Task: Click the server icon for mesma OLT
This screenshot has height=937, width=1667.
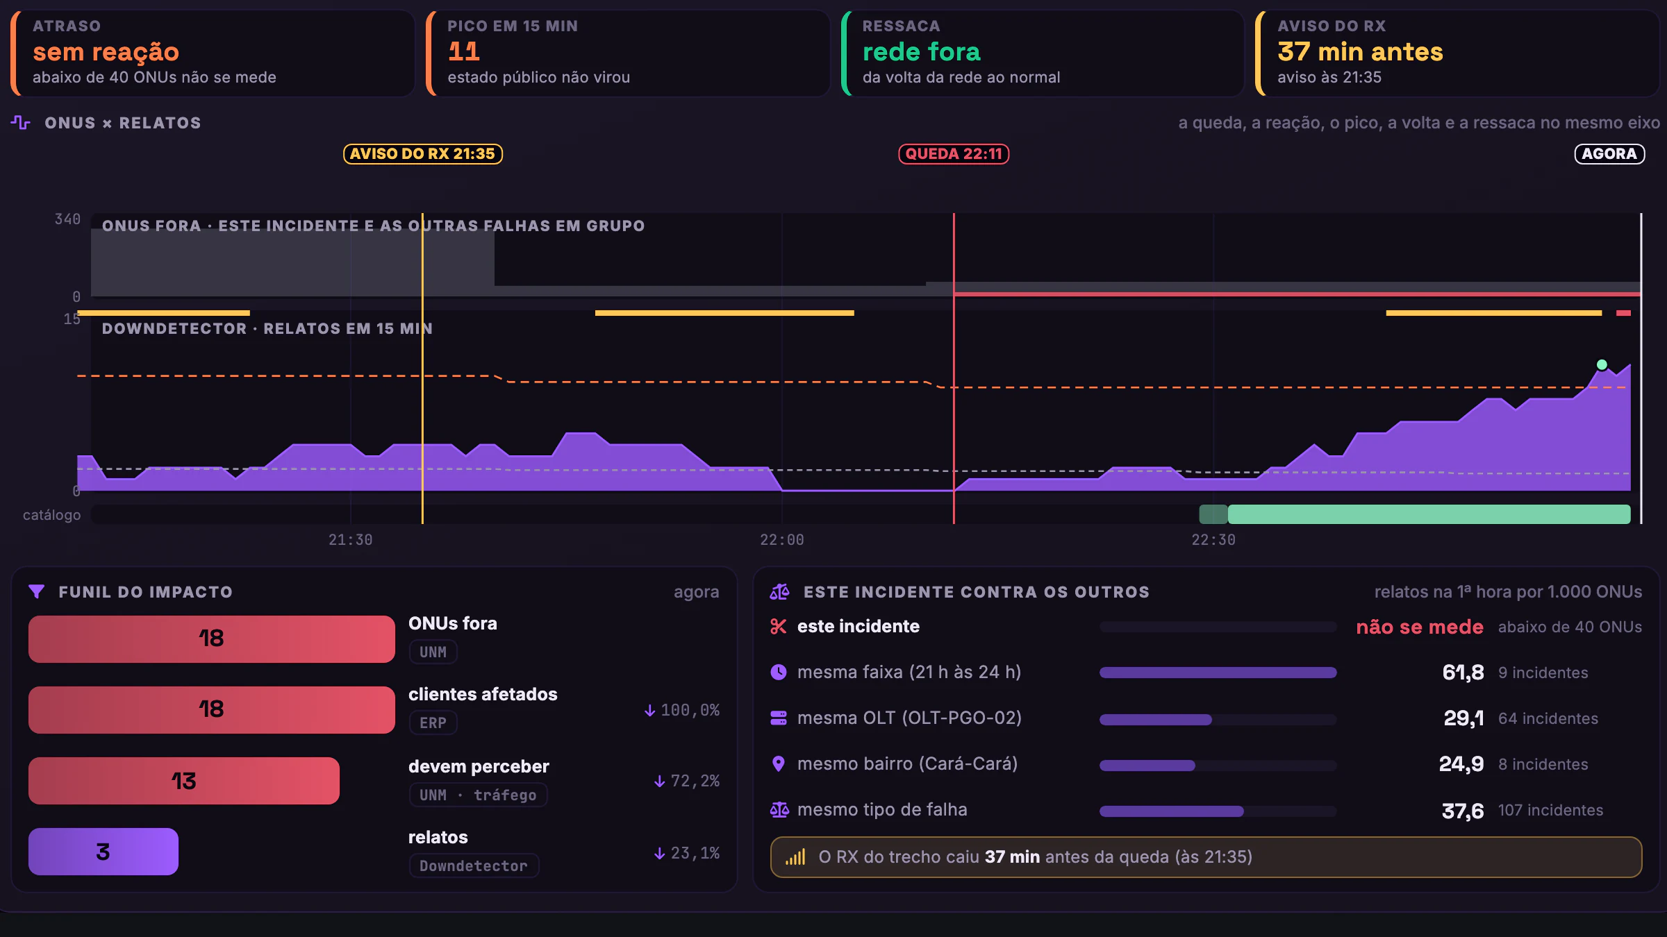Action: tap(779, 718)
